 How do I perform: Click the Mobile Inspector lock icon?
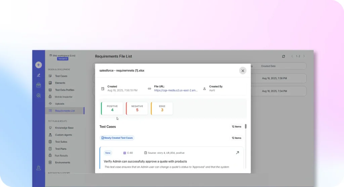tap(50, 96)
